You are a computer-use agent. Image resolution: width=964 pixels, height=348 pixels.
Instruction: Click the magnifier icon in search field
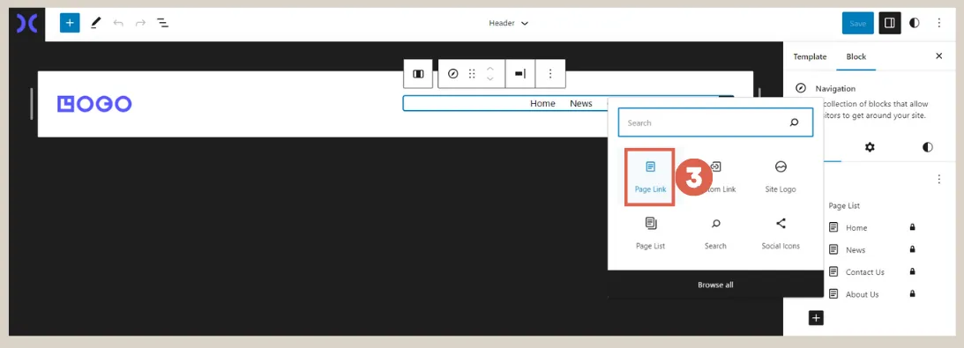[794, 122]
